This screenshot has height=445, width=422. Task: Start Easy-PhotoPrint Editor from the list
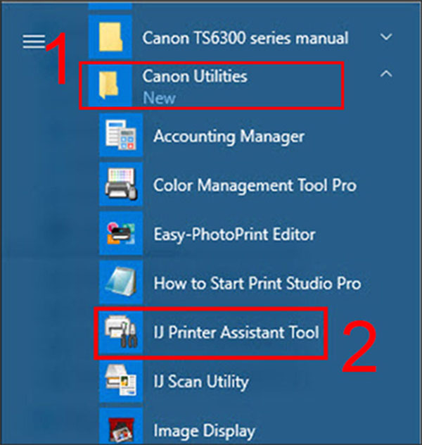[x=234, y=234]
